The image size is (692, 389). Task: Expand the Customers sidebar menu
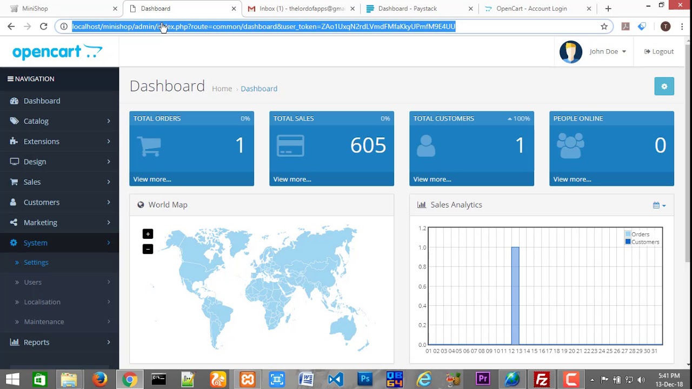(109, 202)
